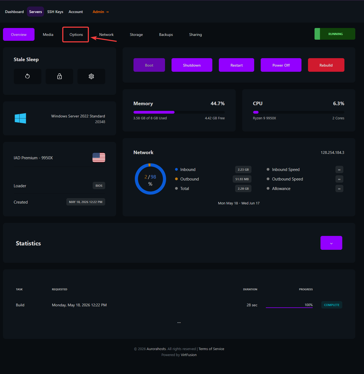Click the Aurorahosts footer link
The image size is (364, 374).
(156, 349)
